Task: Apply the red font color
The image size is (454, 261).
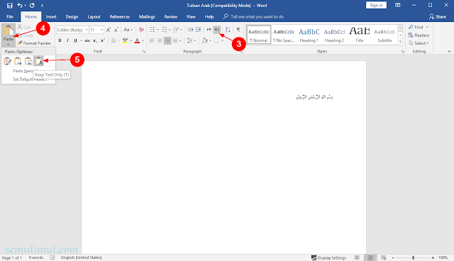Action: [x=137, y=40]
